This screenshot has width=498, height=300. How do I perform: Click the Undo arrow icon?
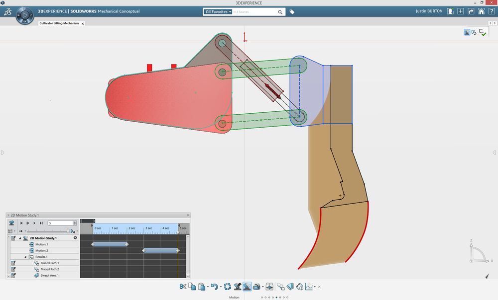tap(214, 287)
